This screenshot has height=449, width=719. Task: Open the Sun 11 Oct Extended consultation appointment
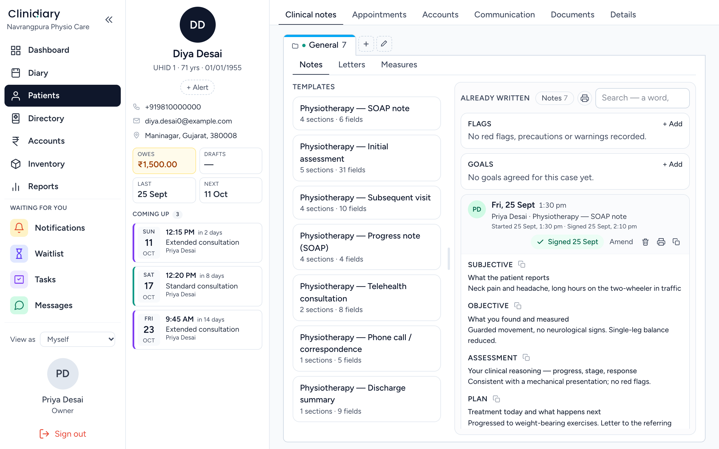point(197,243)
